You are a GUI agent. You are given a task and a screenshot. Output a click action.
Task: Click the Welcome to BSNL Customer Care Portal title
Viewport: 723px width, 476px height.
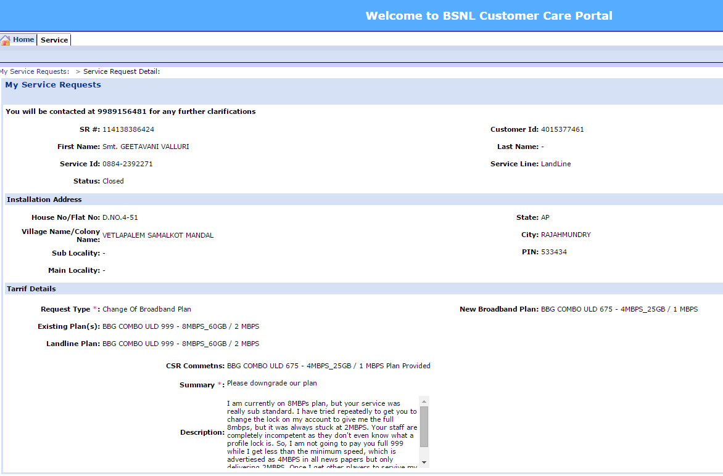[x=489, y=15]
